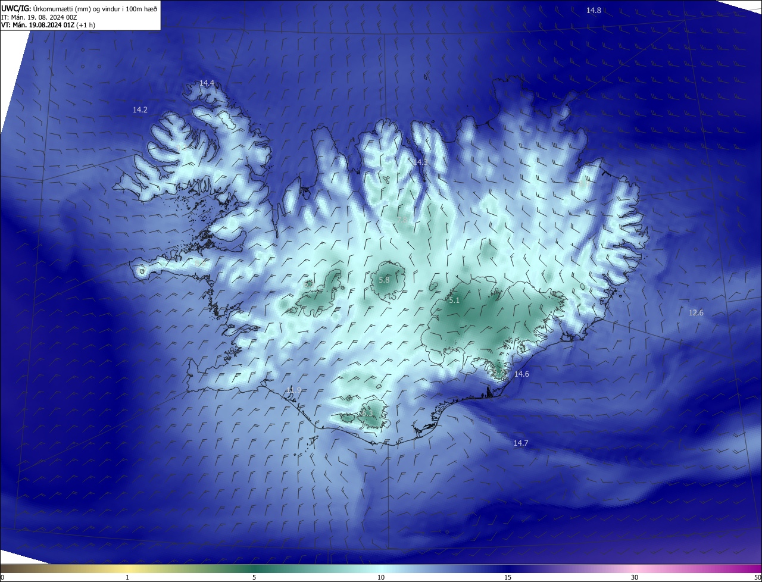Click the 14.6 value label
Image resolution: width=762 pixels, height=582 pixels.
(521, 374)
